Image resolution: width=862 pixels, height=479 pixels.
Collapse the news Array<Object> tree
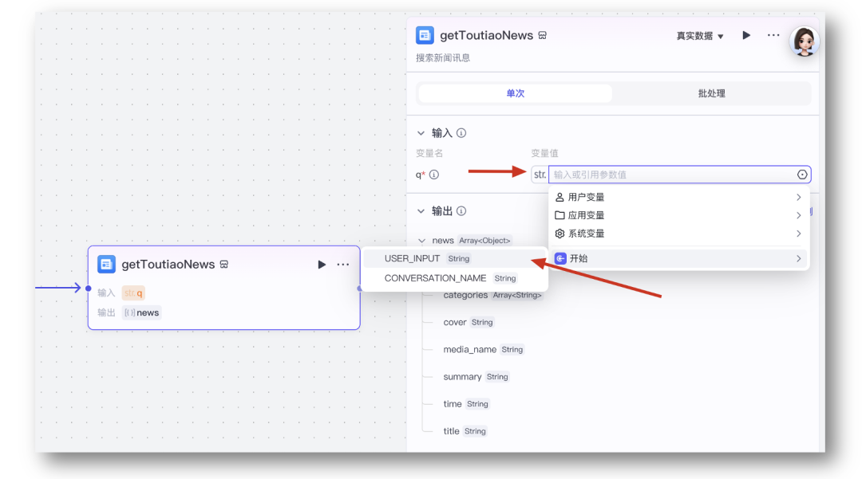[421, 241]
